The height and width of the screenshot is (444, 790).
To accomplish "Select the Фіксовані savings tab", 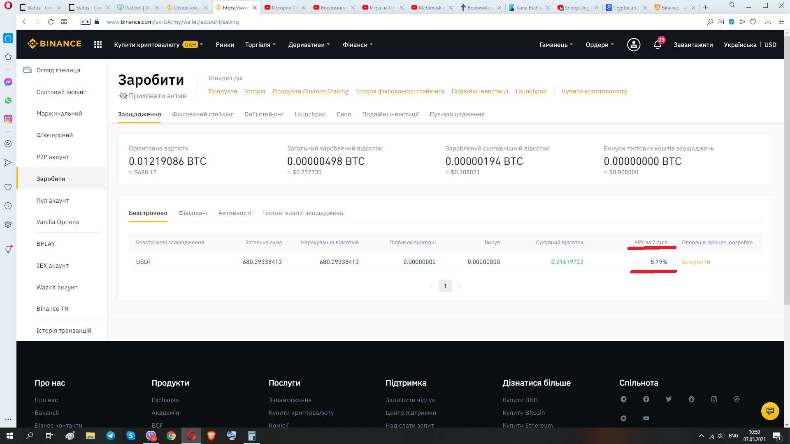I will pos(193,213).
